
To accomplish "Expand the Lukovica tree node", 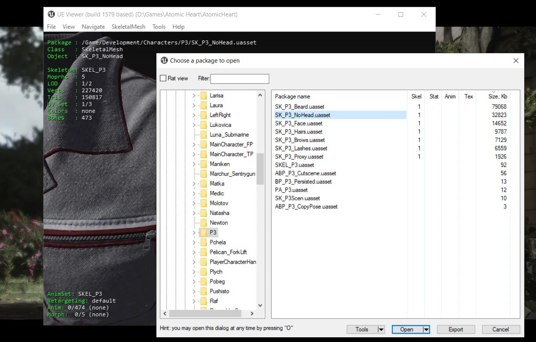I will (x=194, y=125).
